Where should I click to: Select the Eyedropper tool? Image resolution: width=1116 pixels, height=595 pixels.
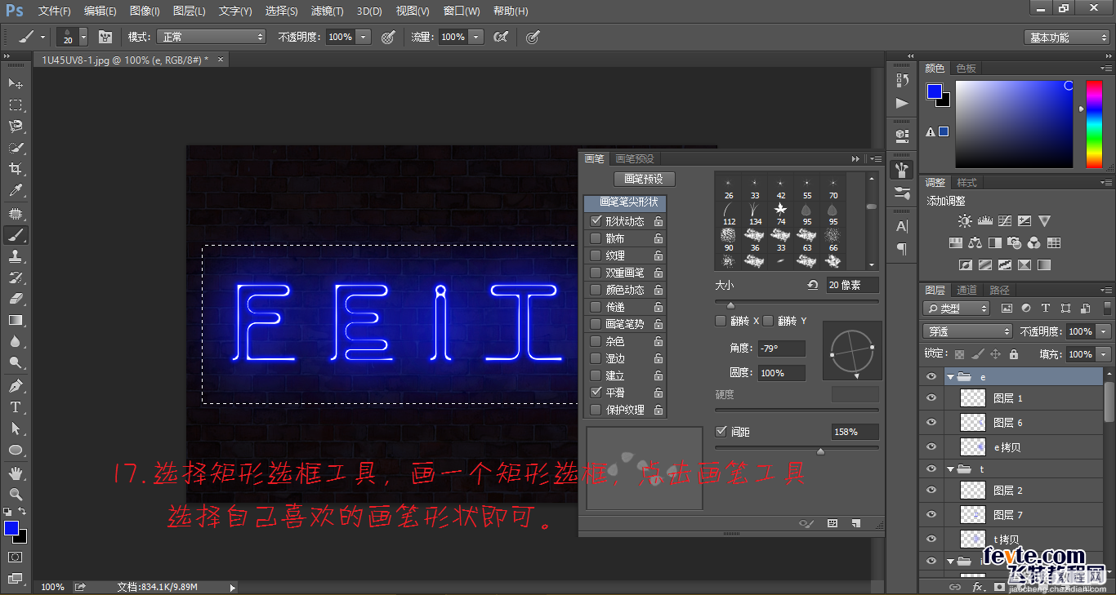[x=16, y=191]
